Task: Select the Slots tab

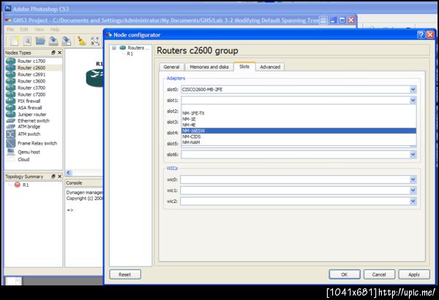Action: 244,66
